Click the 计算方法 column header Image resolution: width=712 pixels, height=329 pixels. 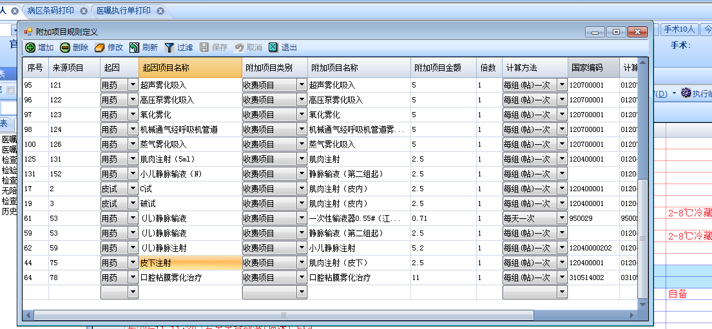(535, 68)
